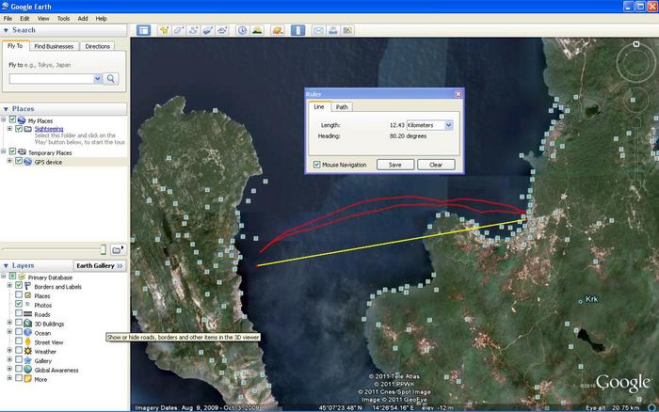Expand the Weather layer tree node
The image size is (659, 412).
(x=8, y=352)
